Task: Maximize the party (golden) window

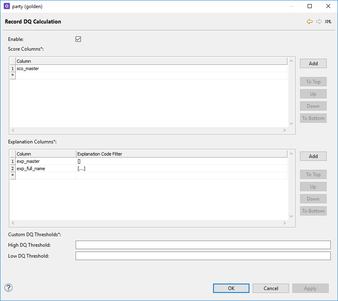Action: [310, 6]
